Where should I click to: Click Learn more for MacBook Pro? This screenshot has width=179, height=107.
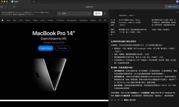(46, 48)
